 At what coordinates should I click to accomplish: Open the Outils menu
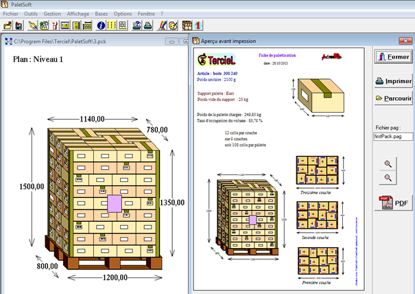pyautogui.click(x=31, y=14)
